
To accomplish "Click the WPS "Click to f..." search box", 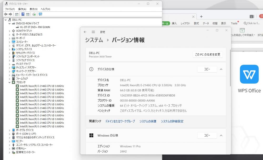I will [252, 23].
